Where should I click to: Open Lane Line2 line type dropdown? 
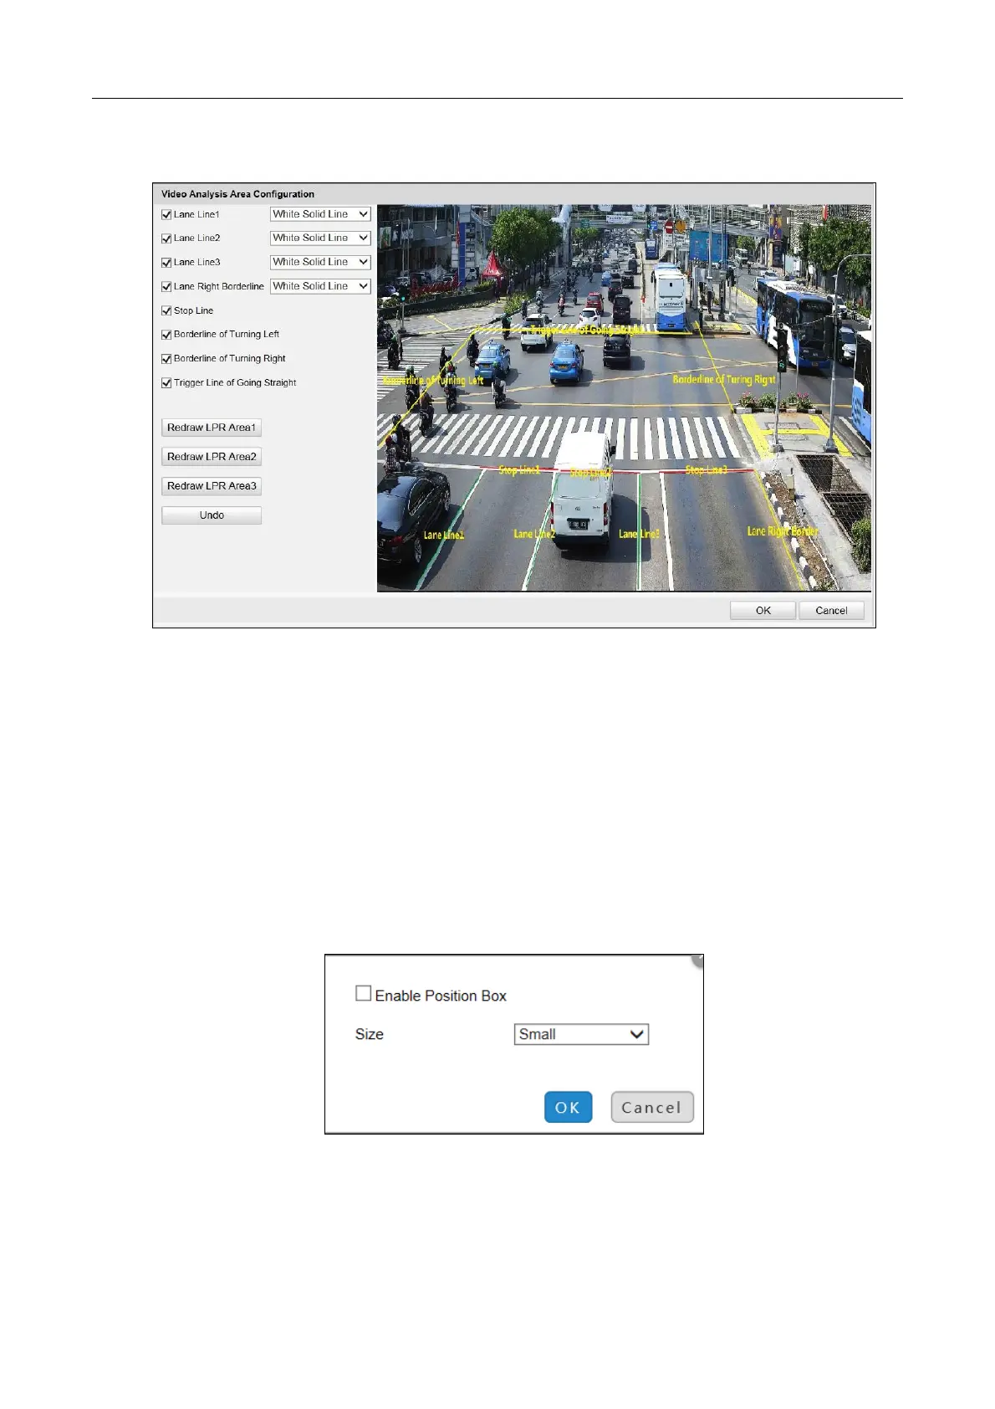pyautogui.click(x=320, y=238)
